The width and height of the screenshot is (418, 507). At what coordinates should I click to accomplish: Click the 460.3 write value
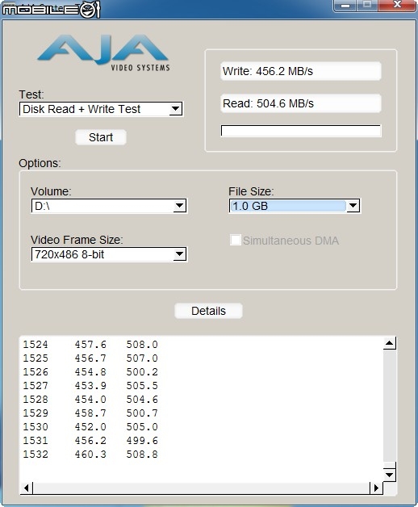tap(90, 455)
